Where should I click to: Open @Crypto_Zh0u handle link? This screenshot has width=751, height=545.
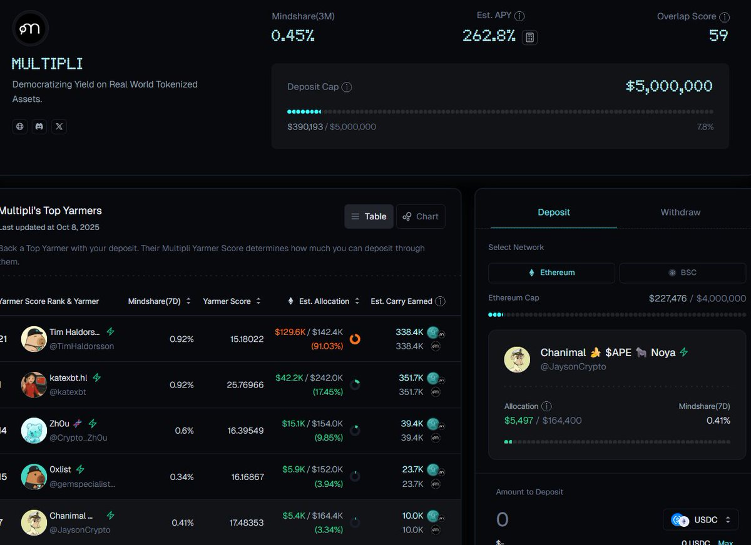[78, 437]
